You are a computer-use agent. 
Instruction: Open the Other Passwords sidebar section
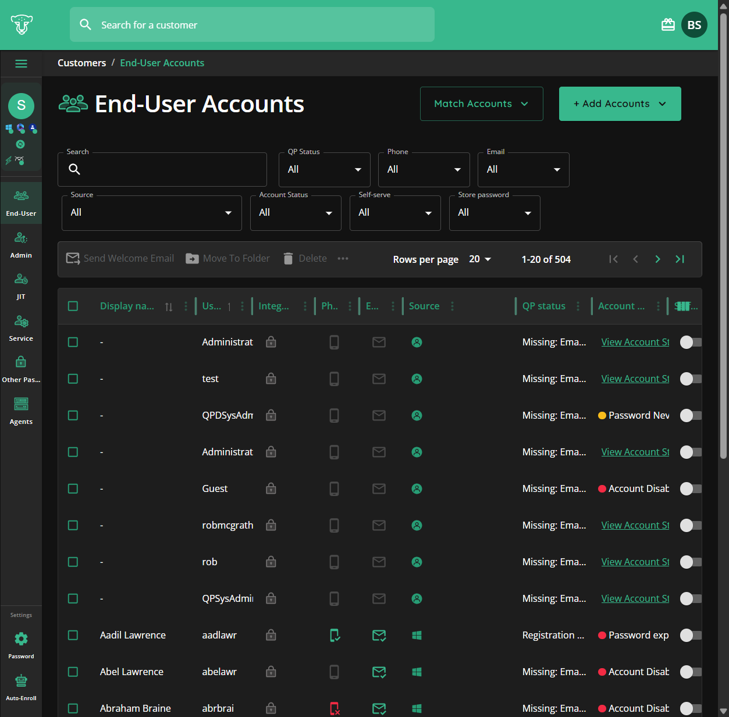pyautogui.click(x=21, y=370)
